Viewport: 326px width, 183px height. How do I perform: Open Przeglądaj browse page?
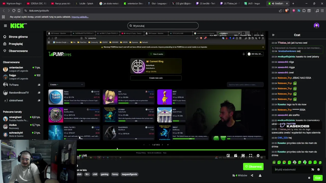click(13, 44)
